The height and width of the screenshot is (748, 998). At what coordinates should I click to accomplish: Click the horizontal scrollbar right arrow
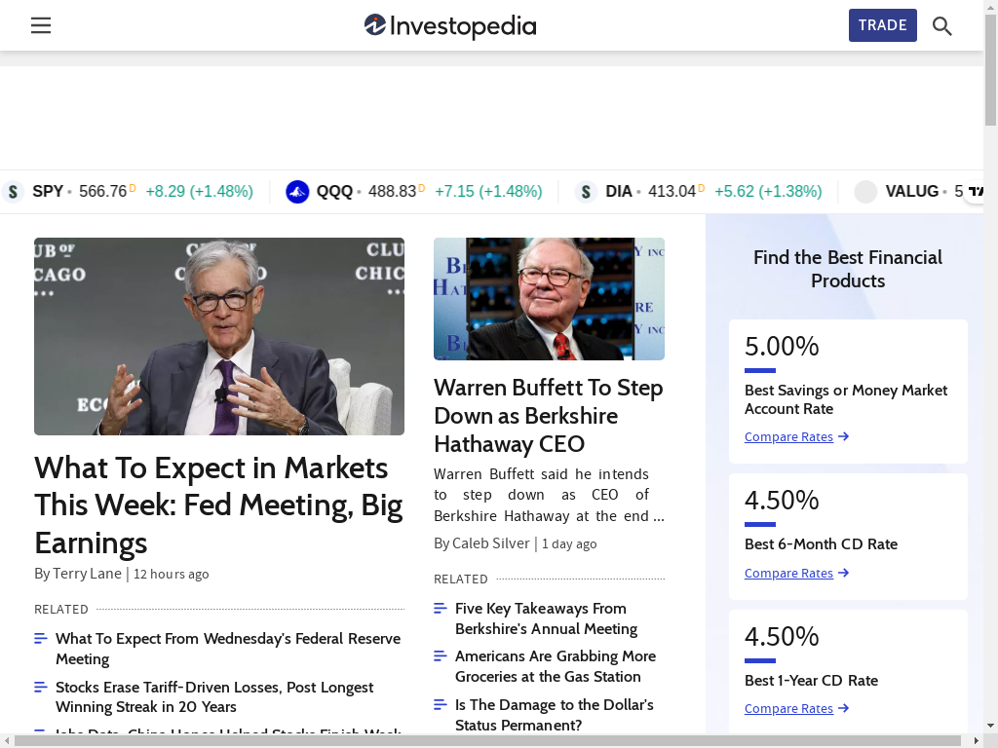click(x=978, y=741)
